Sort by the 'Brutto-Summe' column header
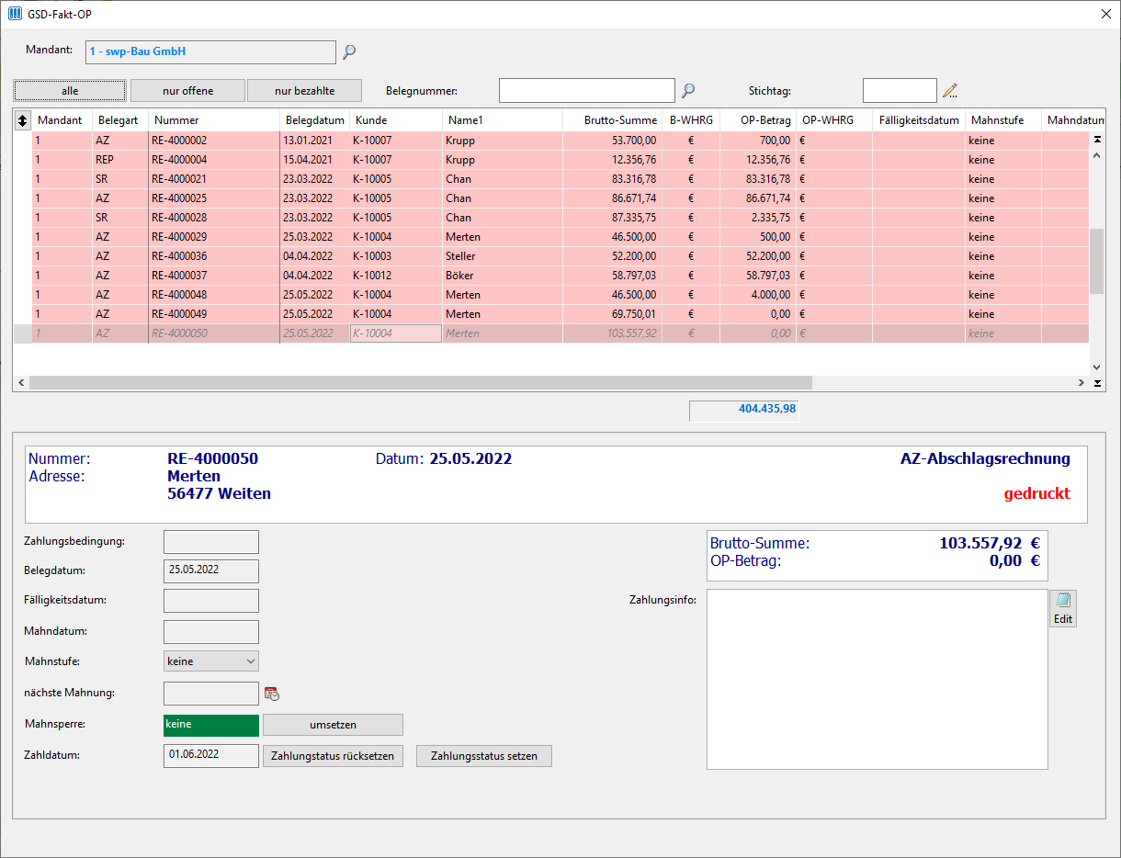 [x=613, y=120]
